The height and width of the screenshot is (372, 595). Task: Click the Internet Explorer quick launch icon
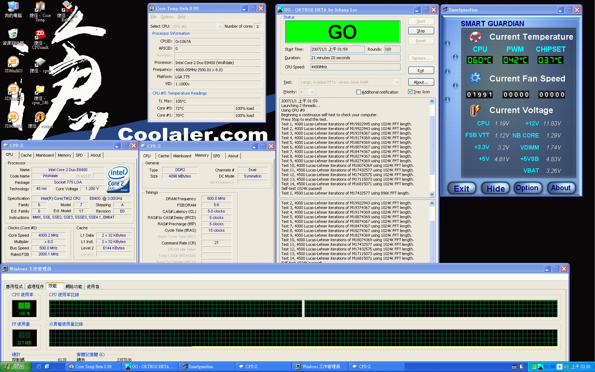pos(39,367)
